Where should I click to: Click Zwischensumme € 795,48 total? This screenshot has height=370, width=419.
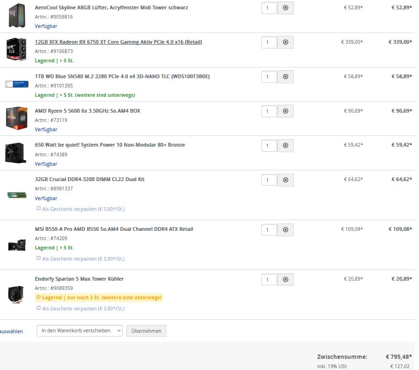(x=399, y=357)
